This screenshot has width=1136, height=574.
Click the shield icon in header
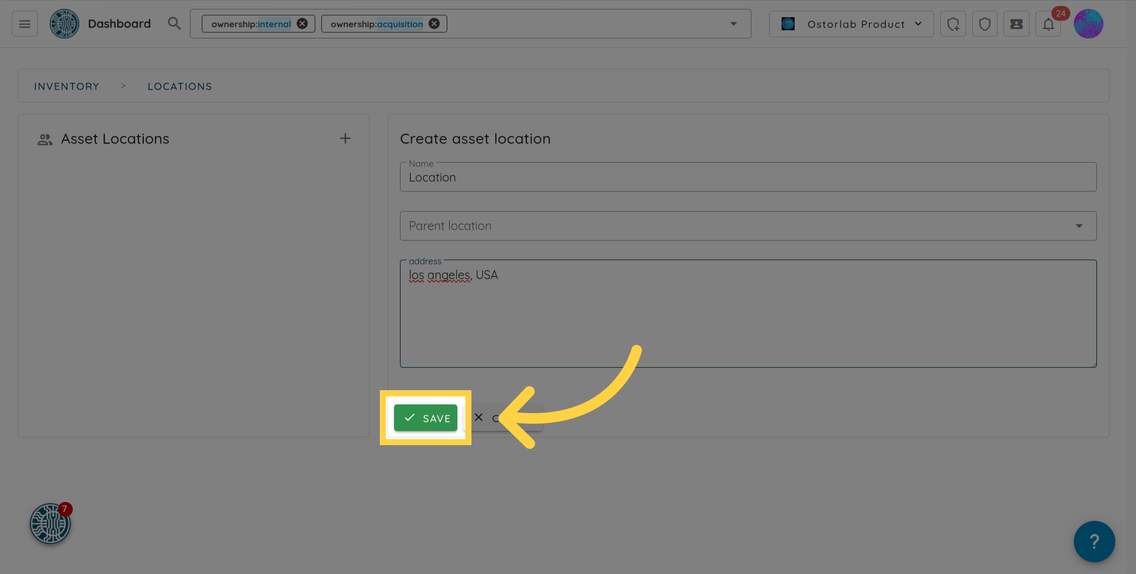coord(985,24)
